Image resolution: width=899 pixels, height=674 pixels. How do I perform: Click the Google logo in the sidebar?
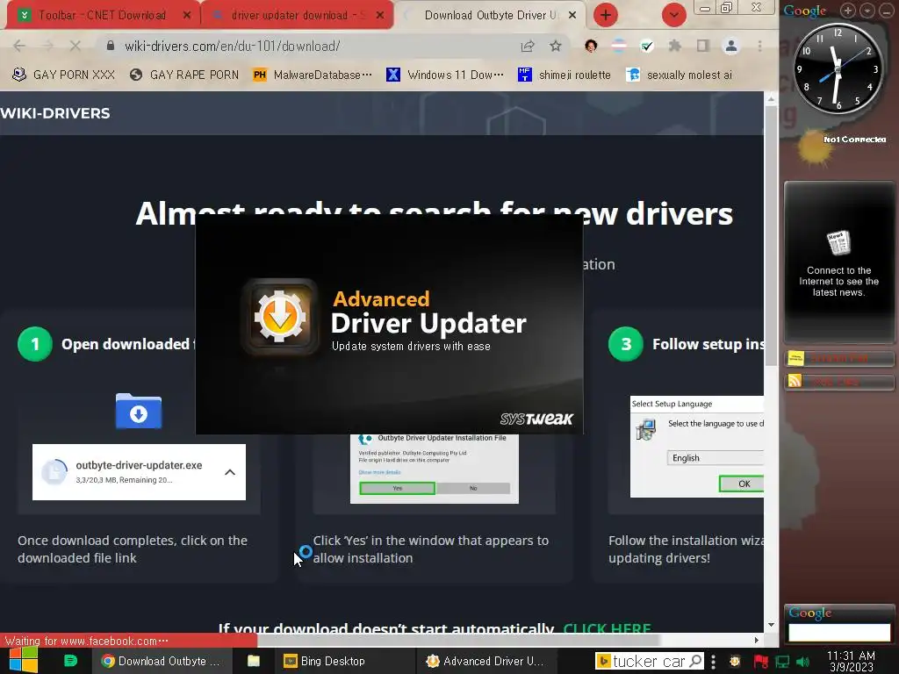[x=804, y=11]
